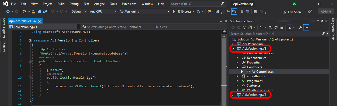Screen dimensions: 337x106
Task: Click the Find in Files icon
Action: pyautogui.click(x=209, y=12)
